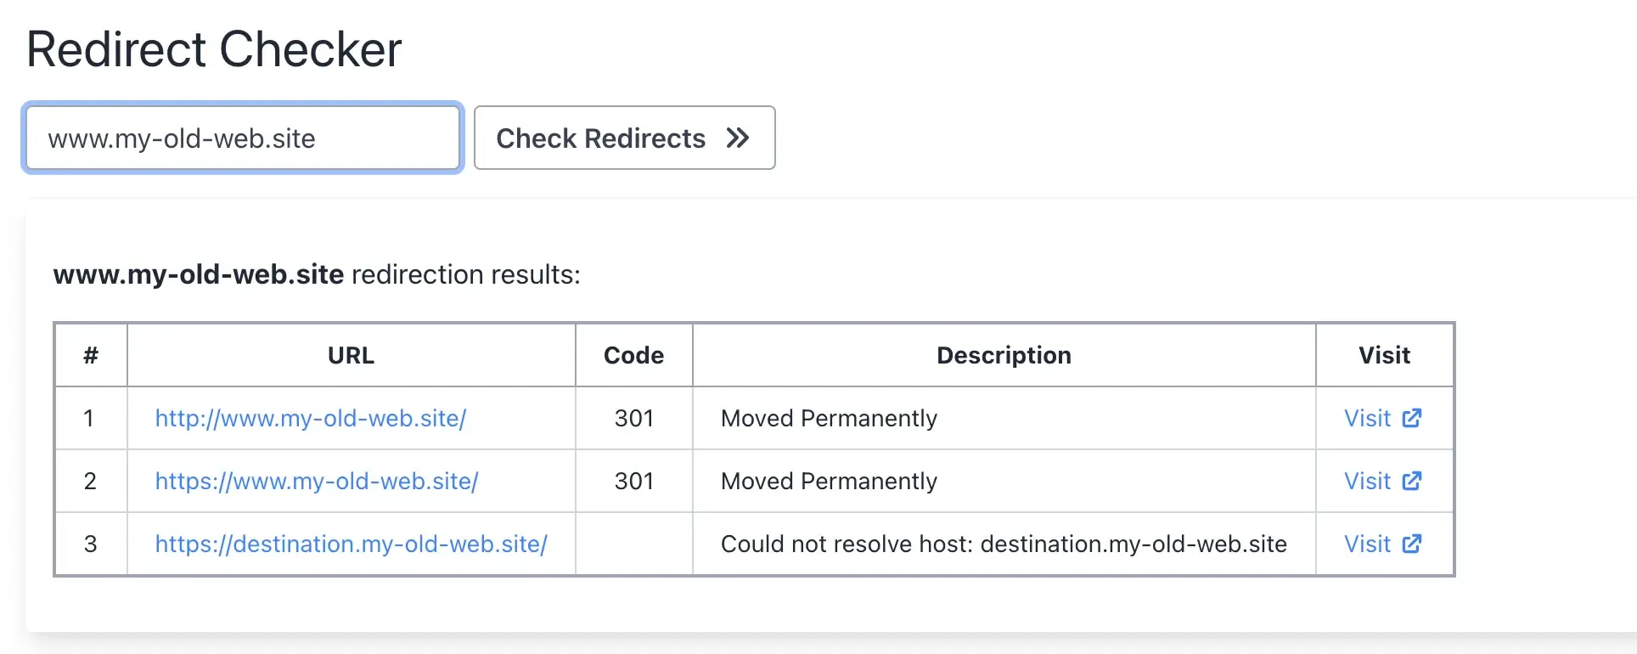Click the Redirect Checker page title

(214, 48)
